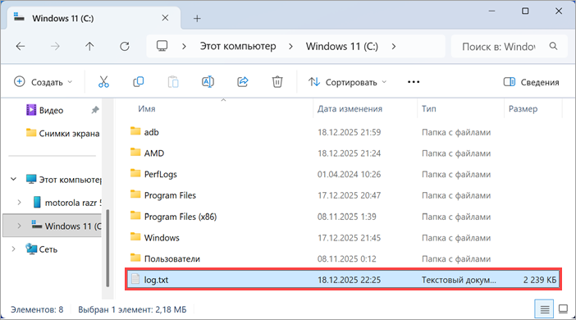Click Текстовый докум... type cell
Screen dimensions: 576x320
459,280
